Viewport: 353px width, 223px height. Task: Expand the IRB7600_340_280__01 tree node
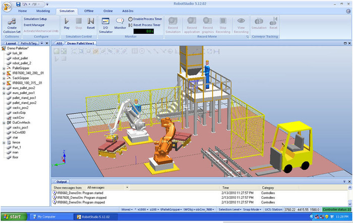coord(4,73)
